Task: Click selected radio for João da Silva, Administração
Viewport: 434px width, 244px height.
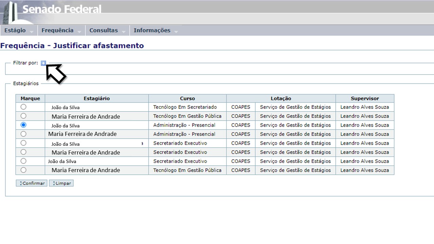Action: (23, 125)
